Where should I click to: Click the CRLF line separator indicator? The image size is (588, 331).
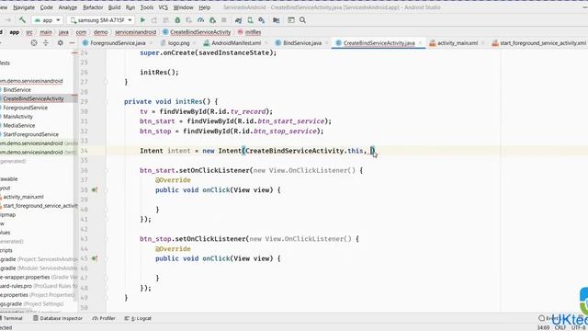[x=560, y=327]
